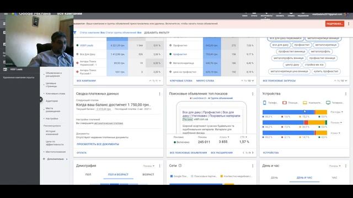The image size is (353, 198).
Task: Click the top Расходы device bar chart
Action: [x=295, y=112]
